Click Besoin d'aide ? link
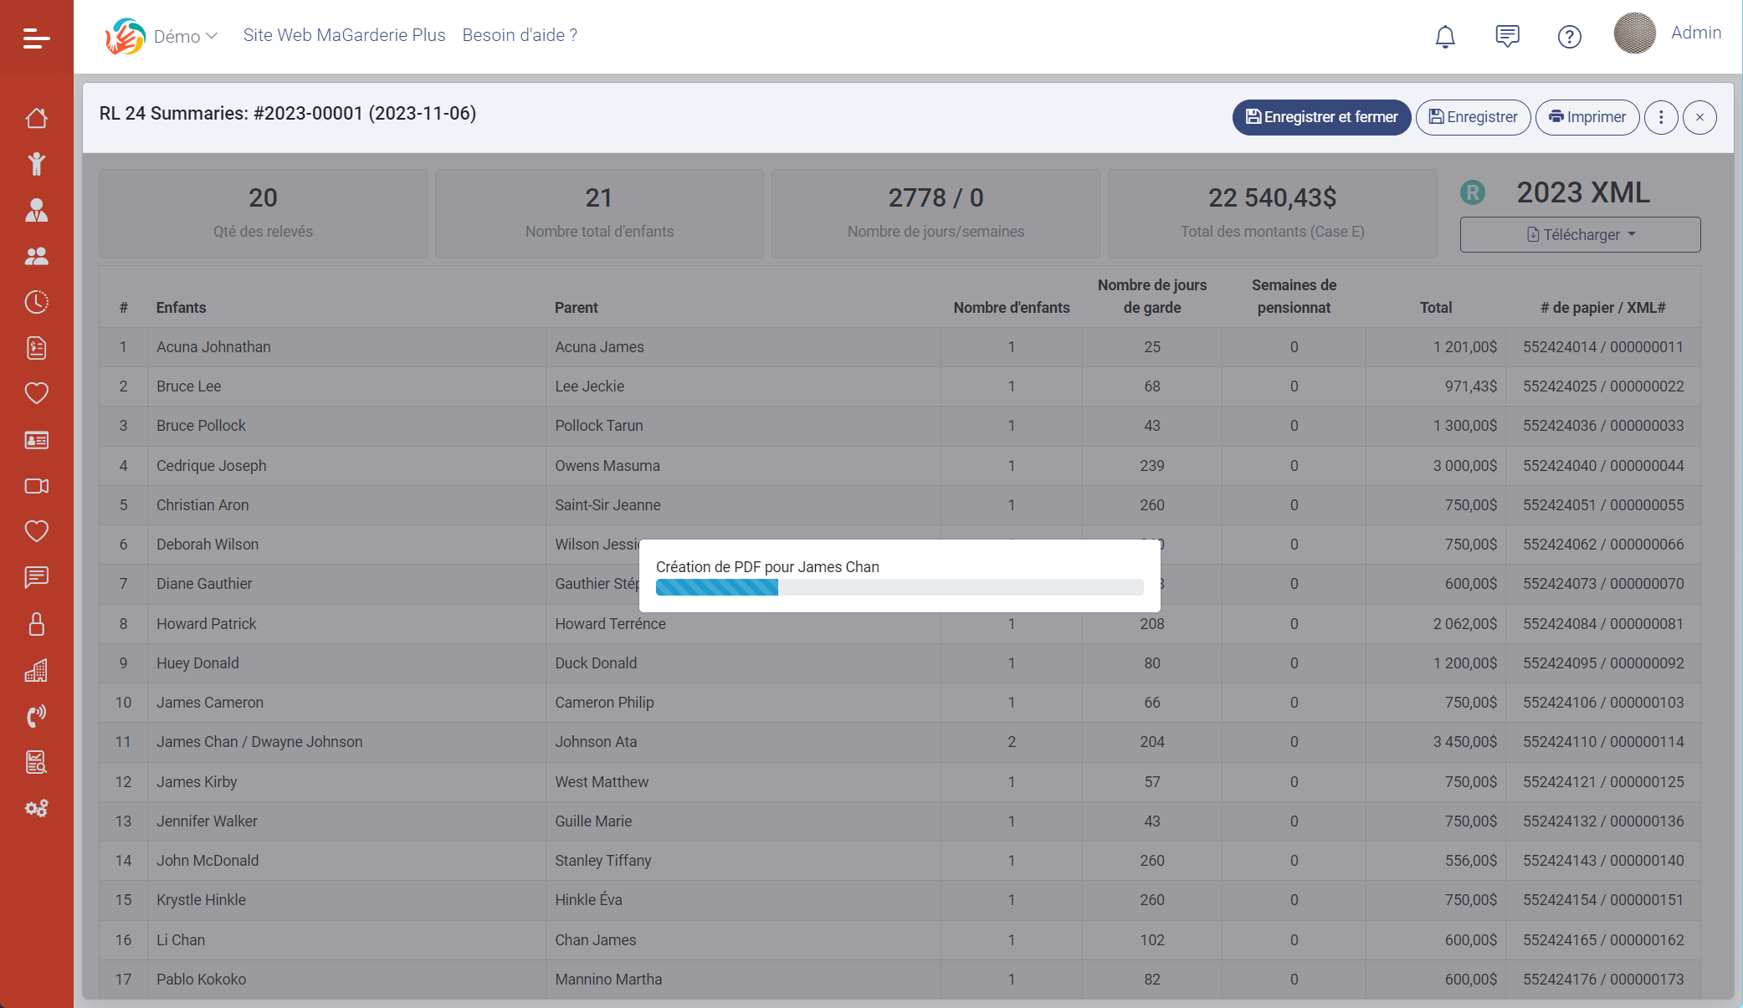Image resolution: width=1743 pixels, height=1008 pixels. point(520,35)
